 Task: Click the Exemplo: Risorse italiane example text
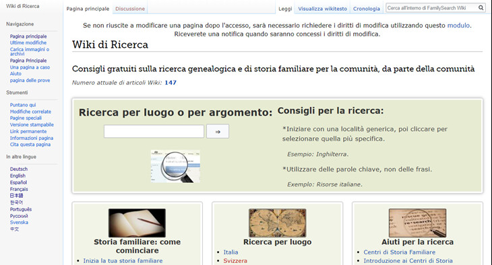tap(325, 184)
